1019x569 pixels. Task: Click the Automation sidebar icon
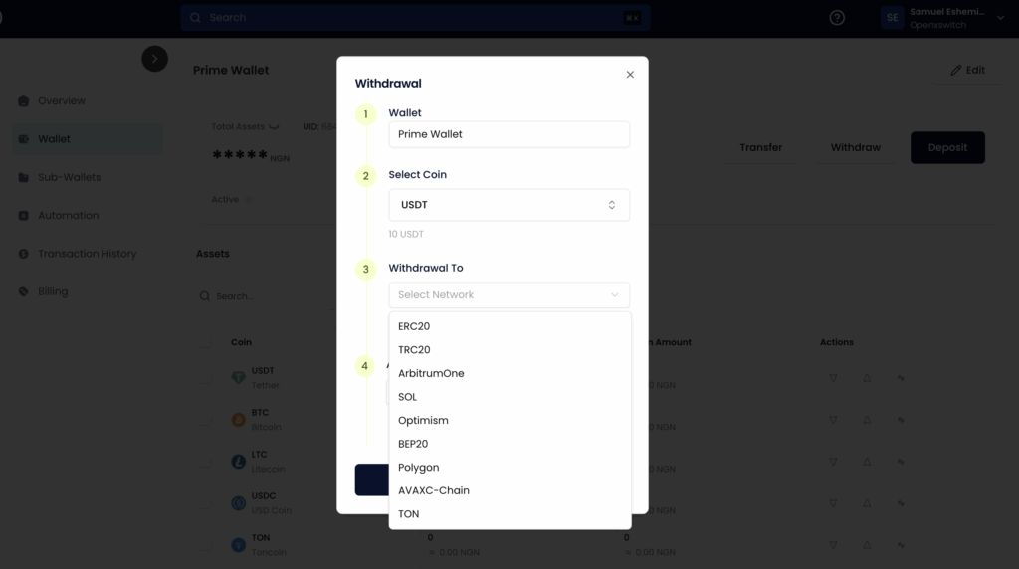point(24,216)
